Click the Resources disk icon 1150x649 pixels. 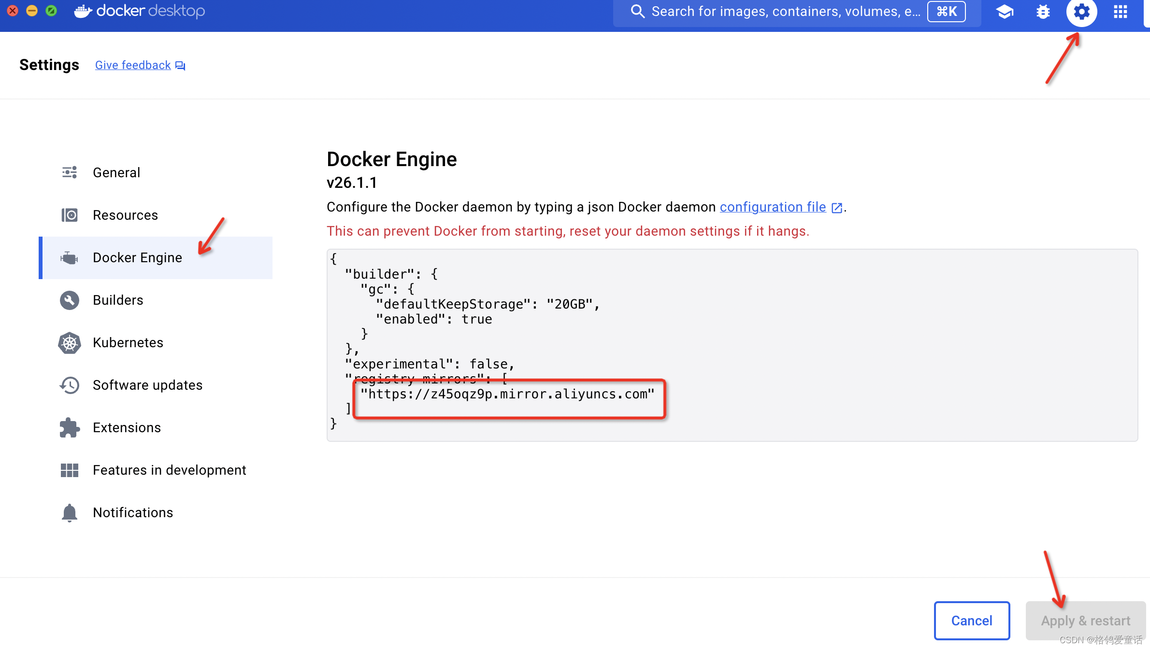[x=70, y=215]
